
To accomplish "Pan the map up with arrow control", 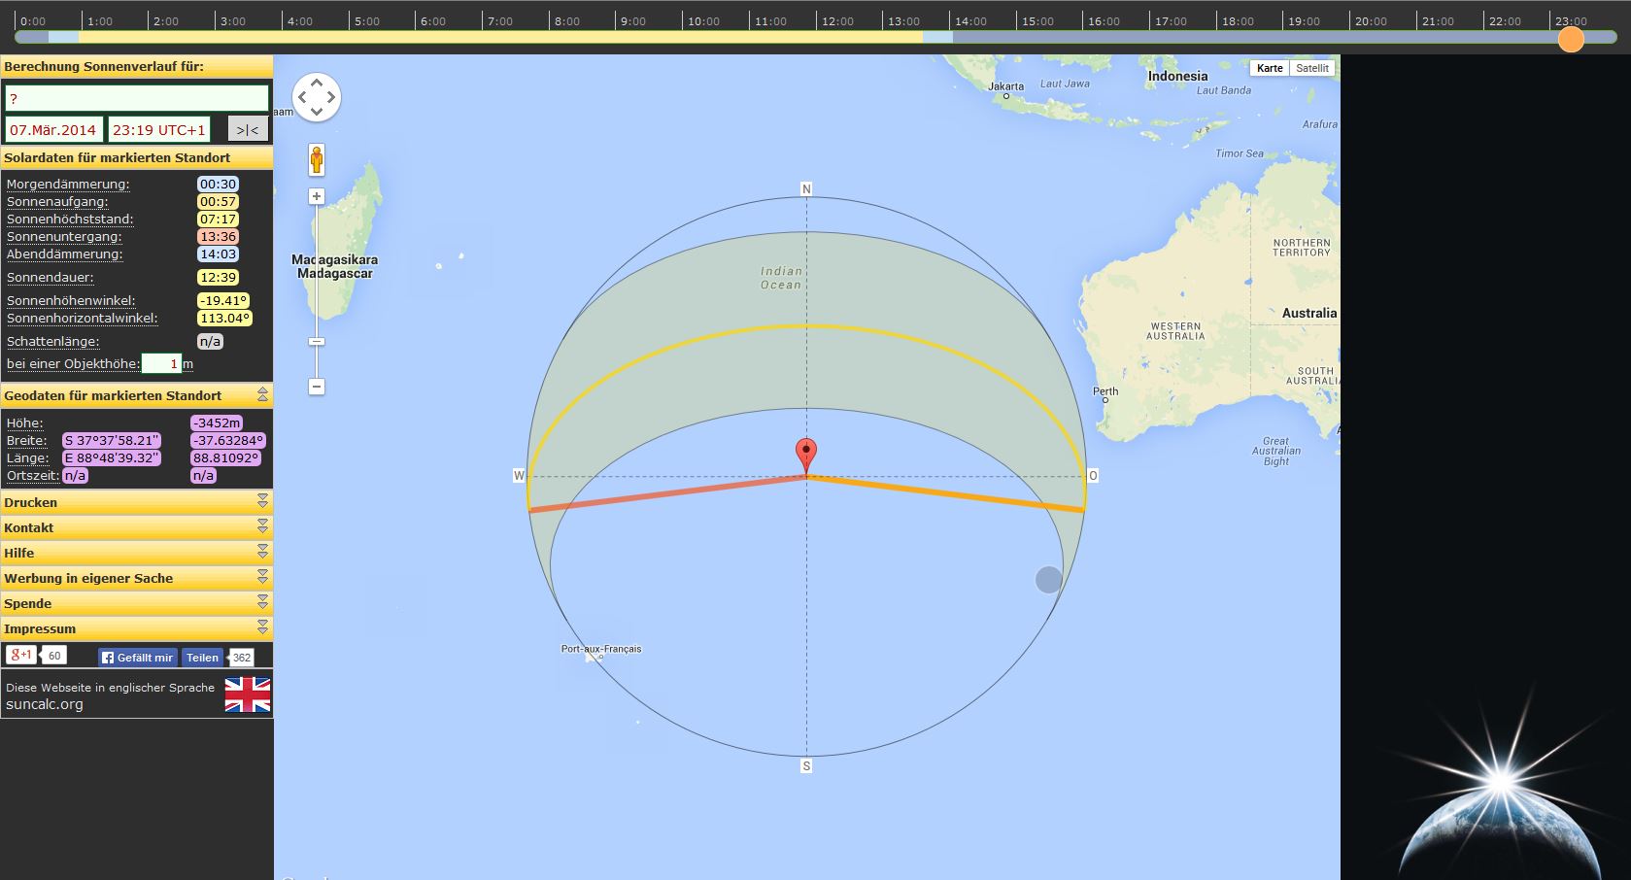I will coord(317,83).
